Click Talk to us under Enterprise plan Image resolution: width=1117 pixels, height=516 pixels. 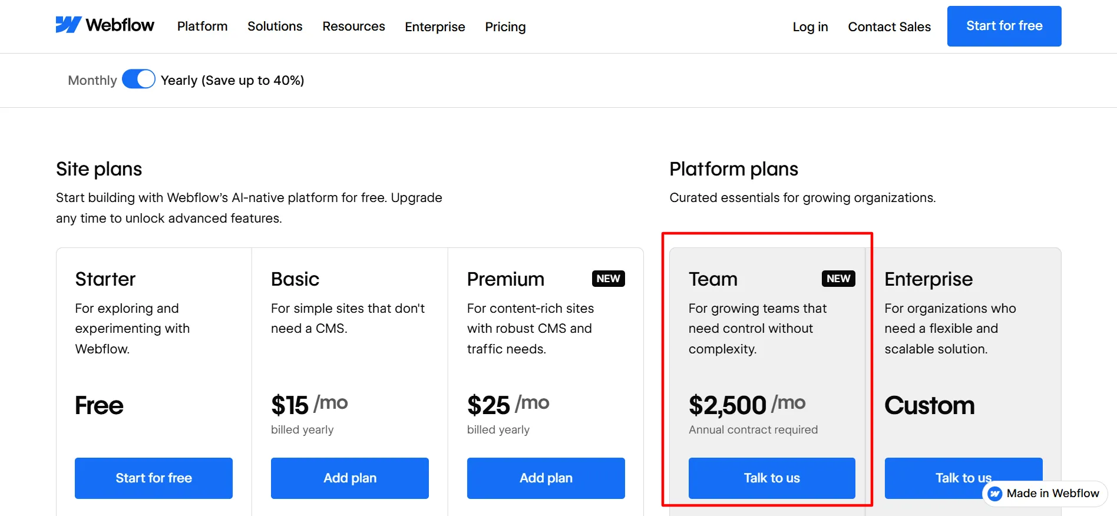pos(963,478)
